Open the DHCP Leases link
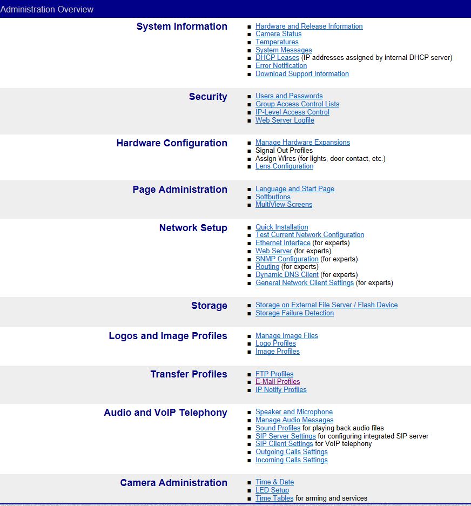The width and height of the screenshot is (471, 506). coord(277,58)
